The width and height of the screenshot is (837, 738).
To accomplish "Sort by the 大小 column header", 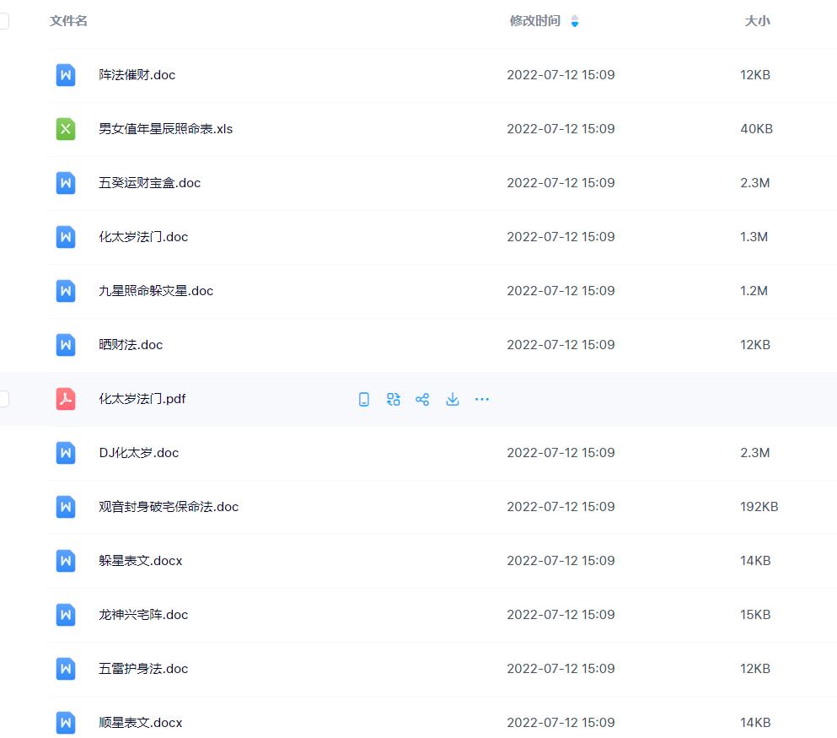I will 757,21.
